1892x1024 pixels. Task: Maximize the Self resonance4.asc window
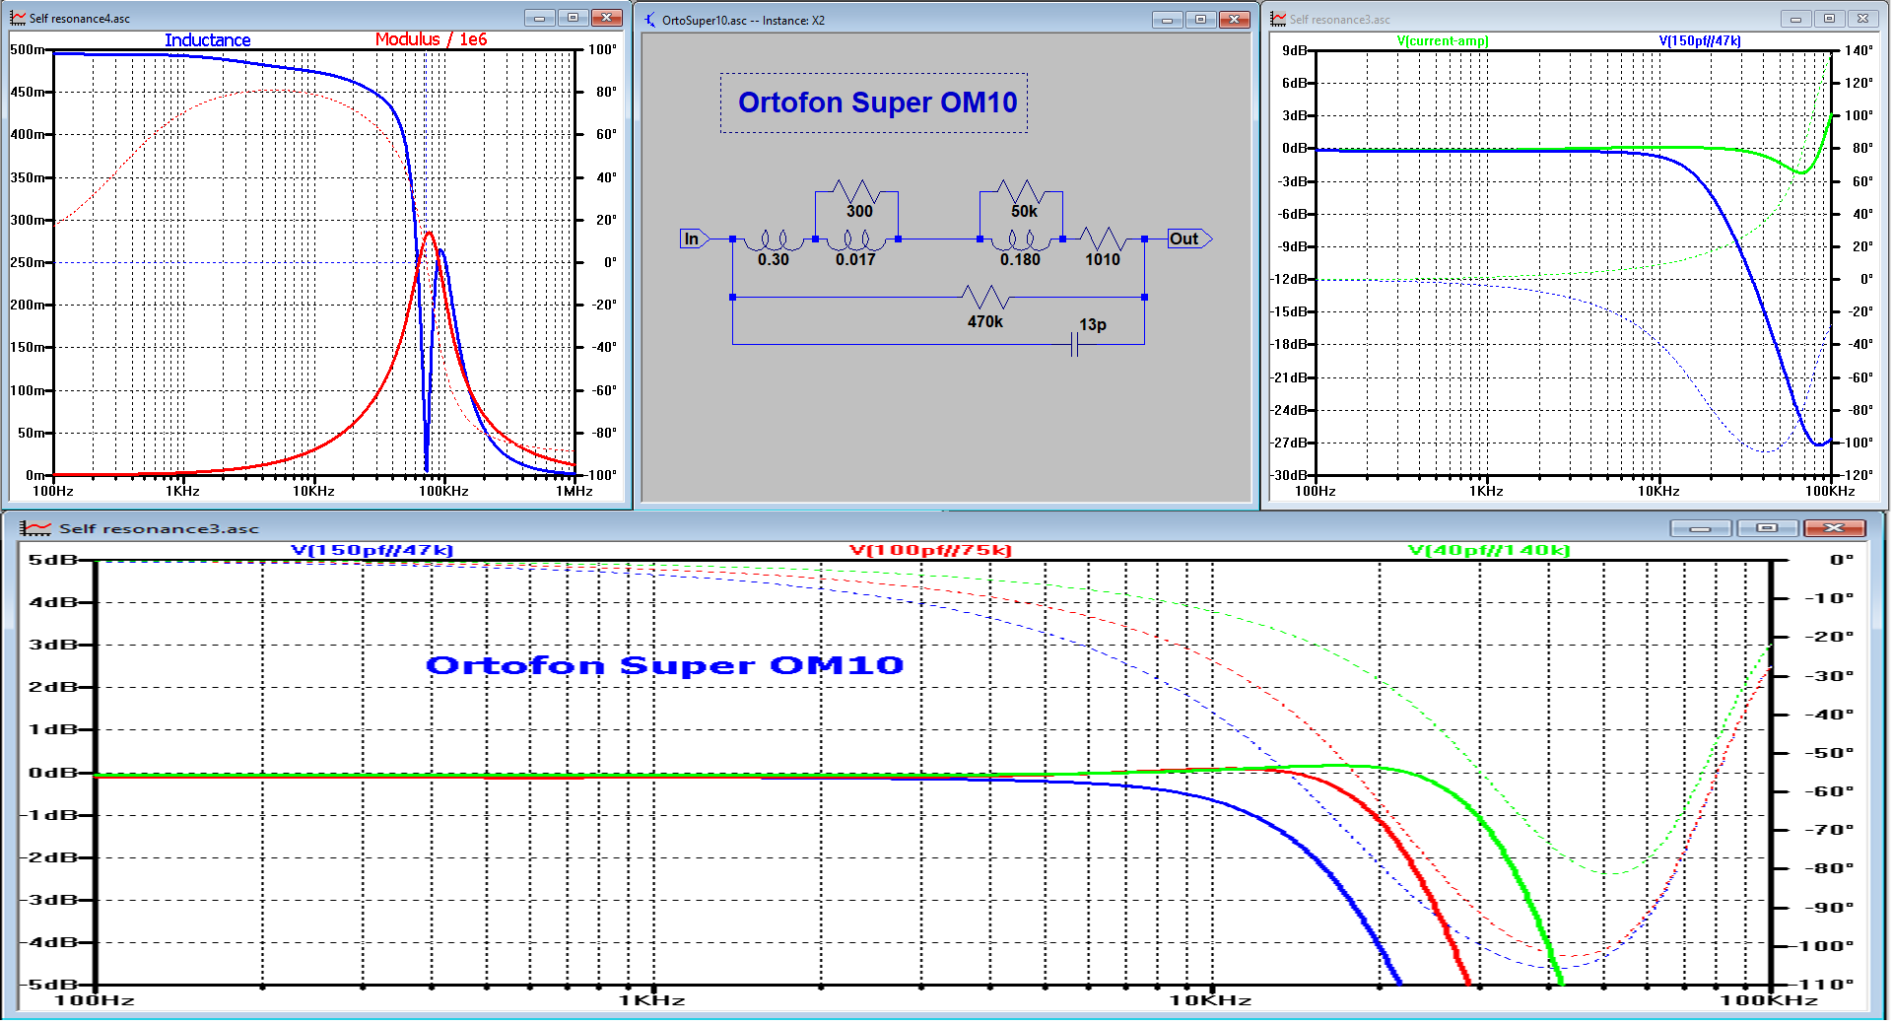[573, 18]
